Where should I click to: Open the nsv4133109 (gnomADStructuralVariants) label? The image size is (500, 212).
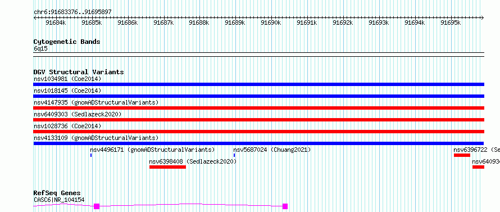click(96, 138)
